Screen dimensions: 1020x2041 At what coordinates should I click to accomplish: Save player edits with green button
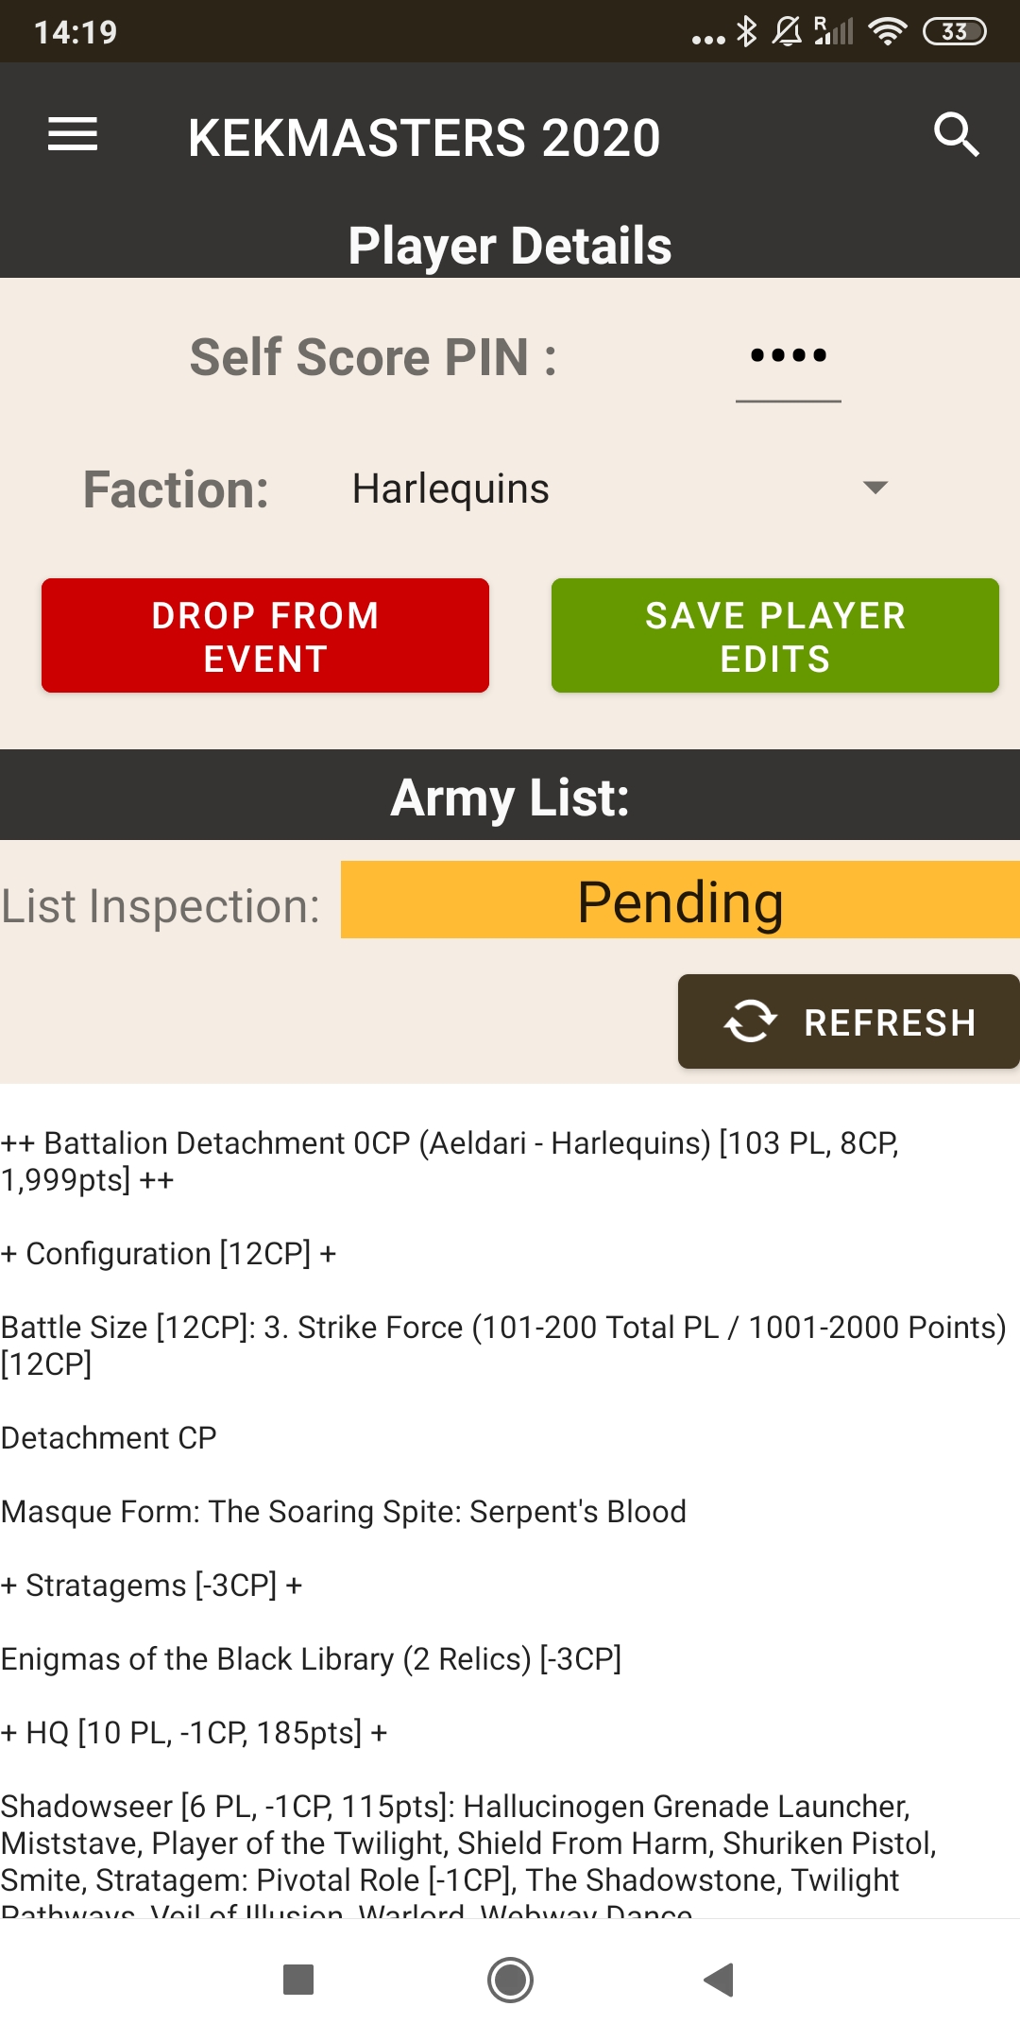pos(775,636)
